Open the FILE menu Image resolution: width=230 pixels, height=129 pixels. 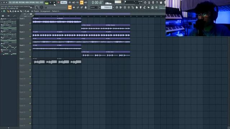coord(10,3)
